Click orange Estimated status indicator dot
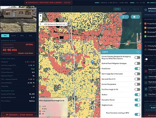Screen dimensions: 156x118 tap(145, 28)
